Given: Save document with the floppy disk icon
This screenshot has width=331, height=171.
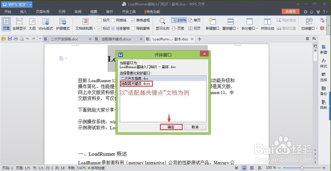Looking at the screenshot, I should [x=10, y=39].
